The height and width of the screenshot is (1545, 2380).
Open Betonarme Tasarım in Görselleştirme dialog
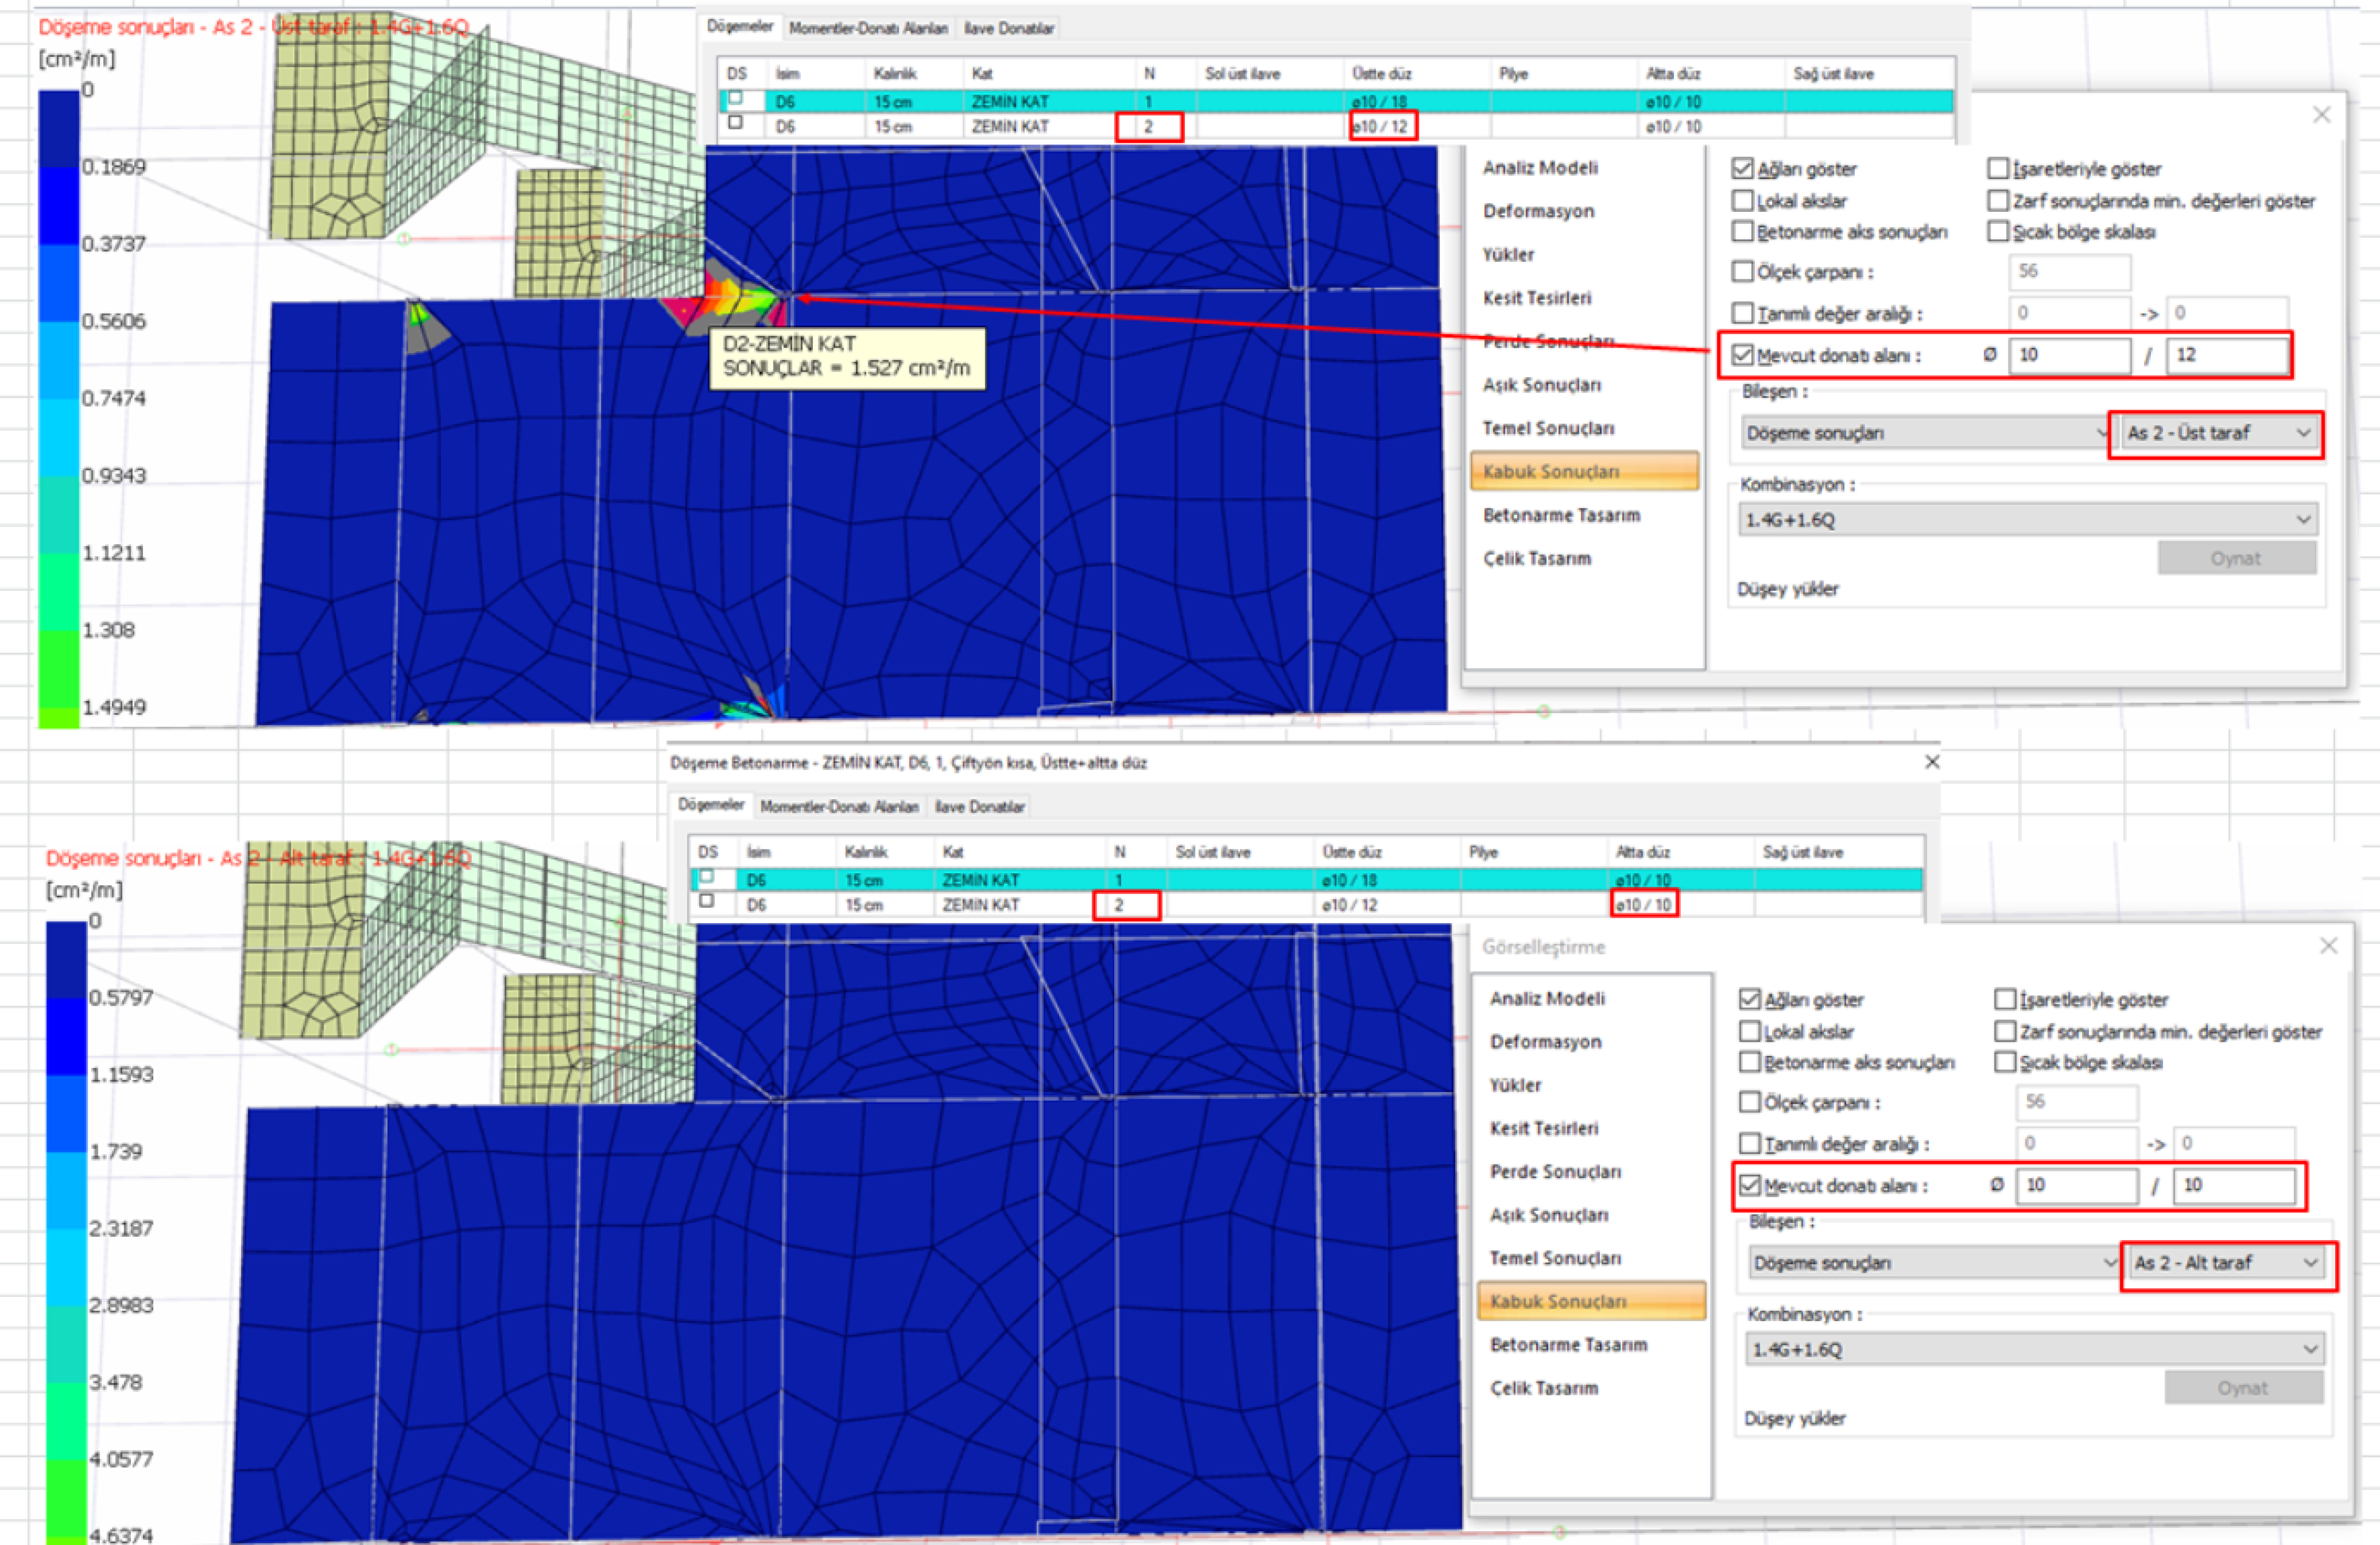click(1568, 1345)
